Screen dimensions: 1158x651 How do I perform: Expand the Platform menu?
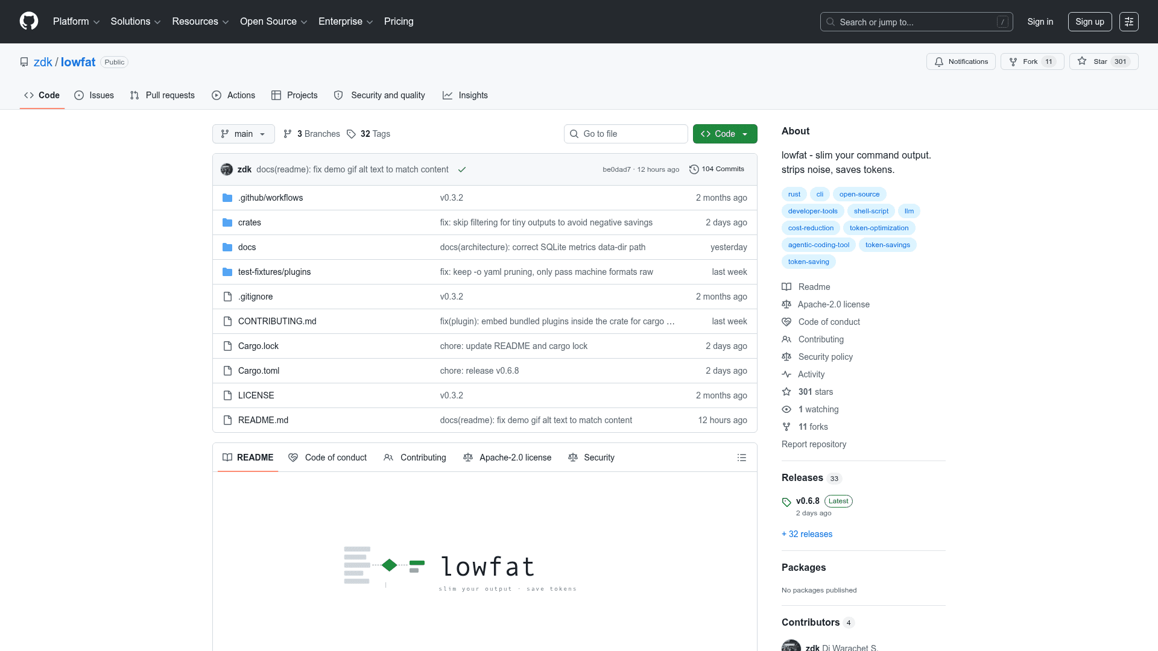76,22
